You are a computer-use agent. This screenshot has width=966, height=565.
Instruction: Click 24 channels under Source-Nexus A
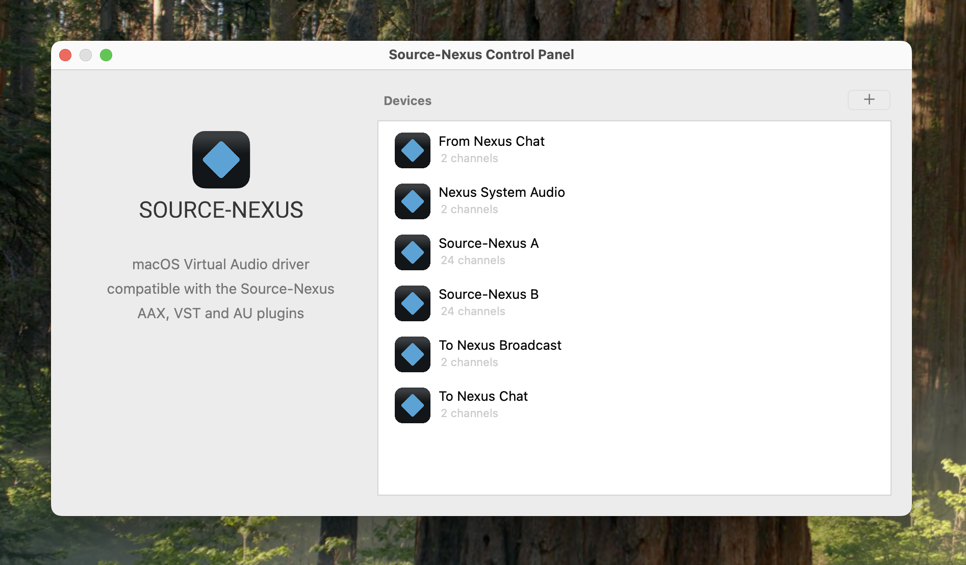[473, 261]
